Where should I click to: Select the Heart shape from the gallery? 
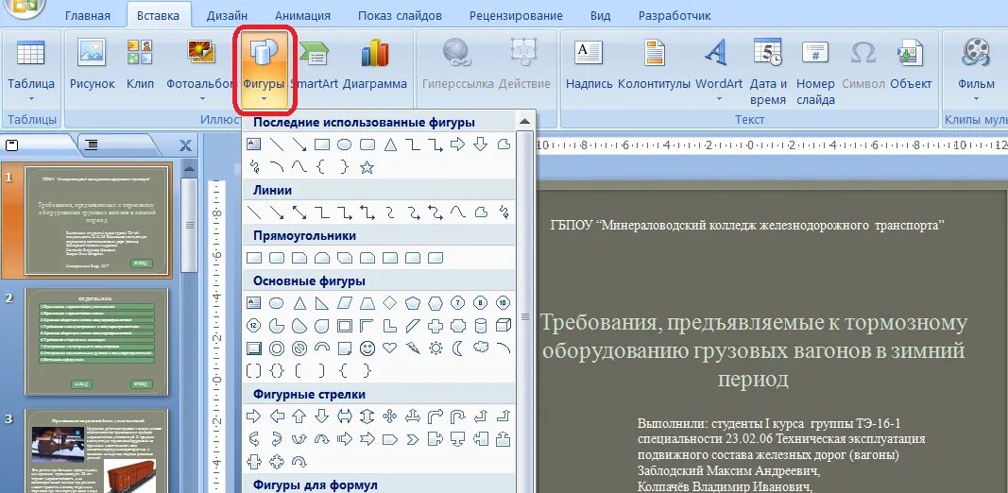389,348
